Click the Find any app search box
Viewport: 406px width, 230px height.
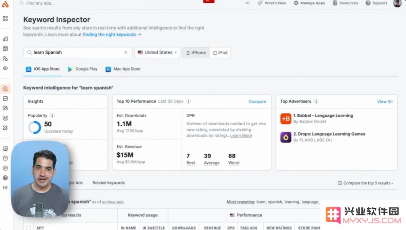tap(40, 3)
